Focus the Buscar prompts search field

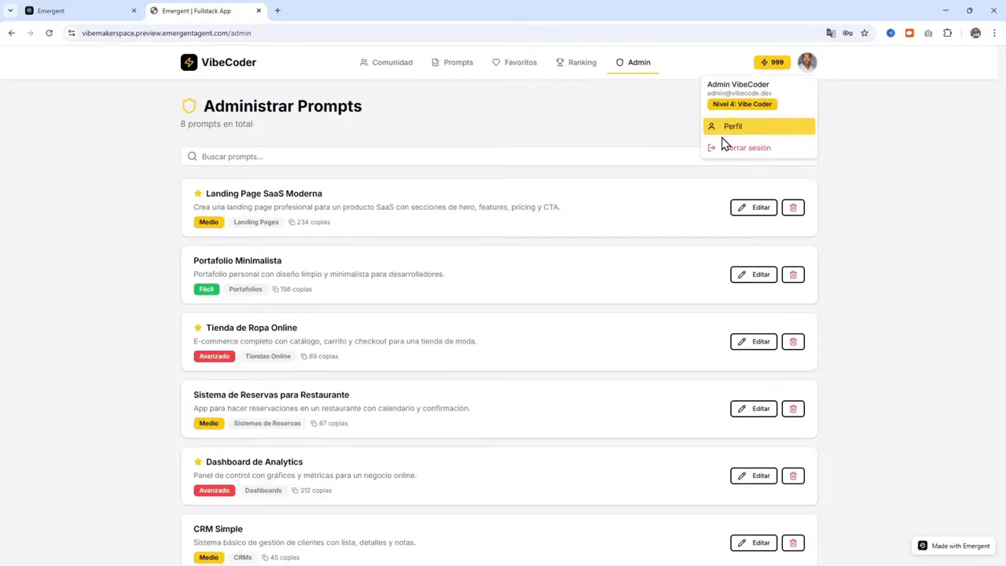[x=499, y=156]
